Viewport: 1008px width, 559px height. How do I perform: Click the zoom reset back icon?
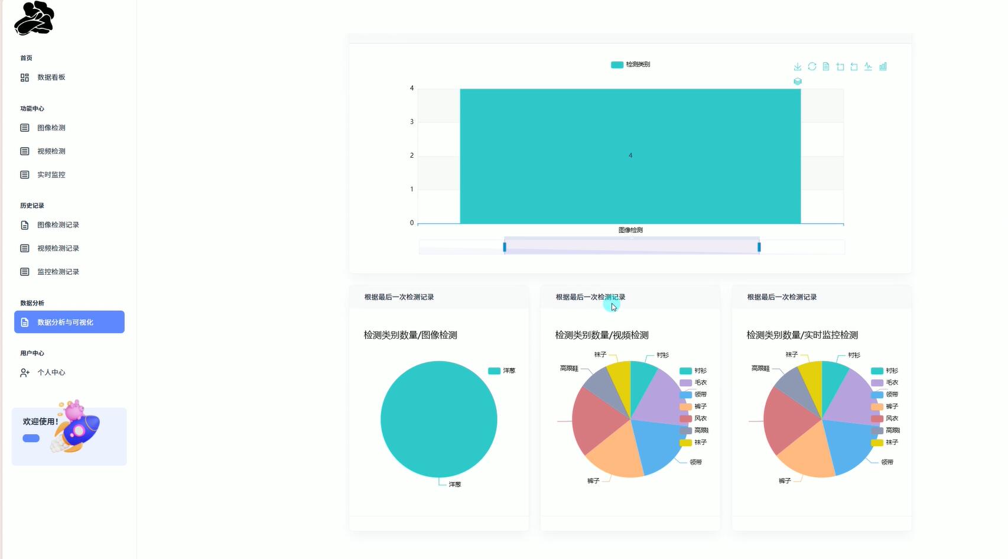[x=854, y=67]
